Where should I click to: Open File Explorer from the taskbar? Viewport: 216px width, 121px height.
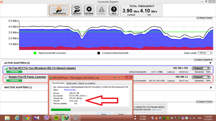[7, 118]
